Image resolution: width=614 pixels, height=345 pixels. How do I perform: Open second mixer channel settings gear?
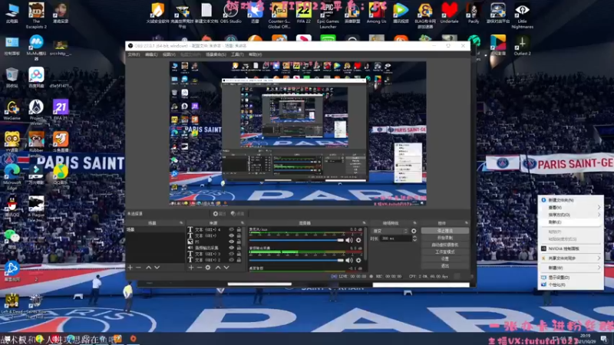[358, 260]
